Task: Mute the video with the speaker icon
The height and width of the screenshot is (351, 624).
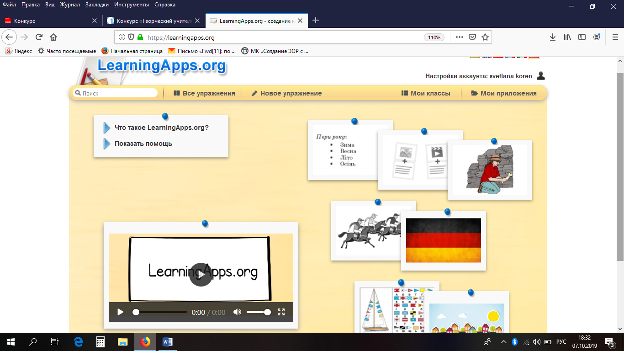Action: [237, 312]
